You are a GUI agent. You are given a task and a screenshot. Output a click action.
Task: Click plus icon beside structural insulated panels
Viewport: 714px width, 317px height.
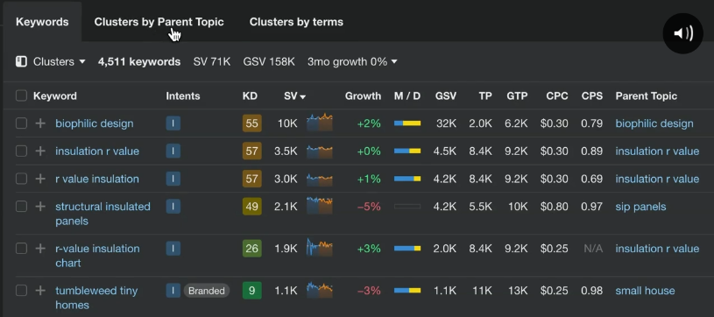[x=40, y=207]
